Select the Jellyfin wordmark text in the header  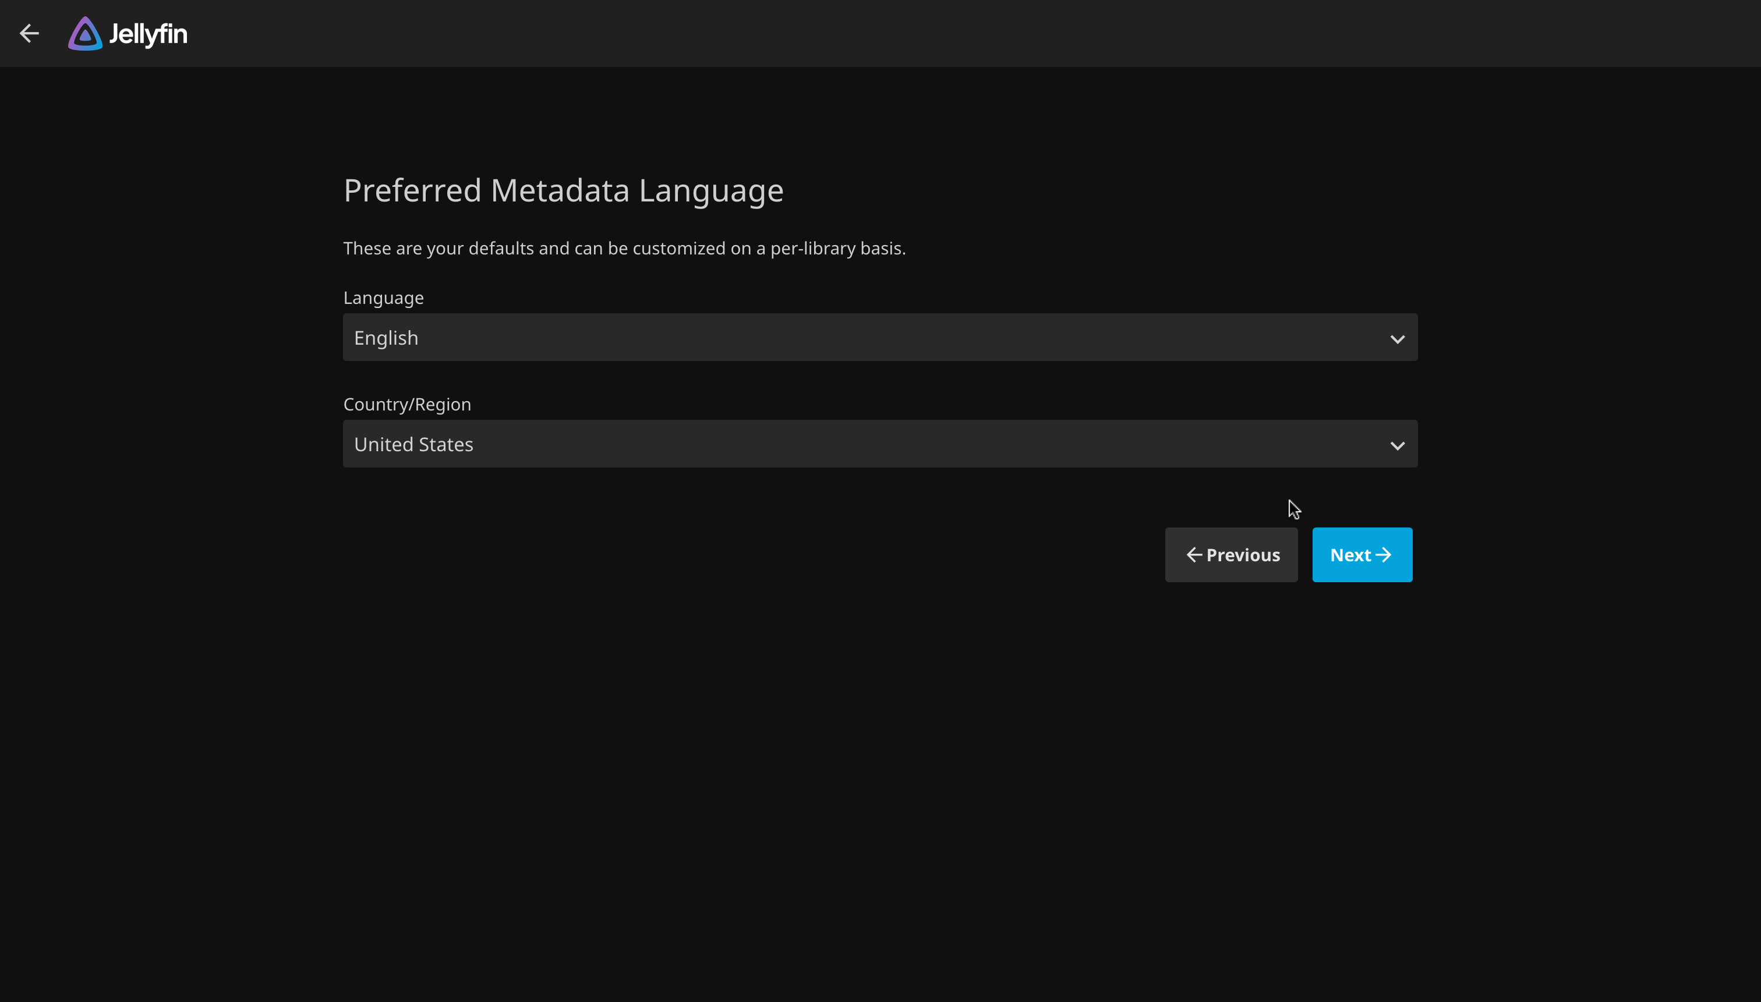pyautogui.click(x=148, y=33)
